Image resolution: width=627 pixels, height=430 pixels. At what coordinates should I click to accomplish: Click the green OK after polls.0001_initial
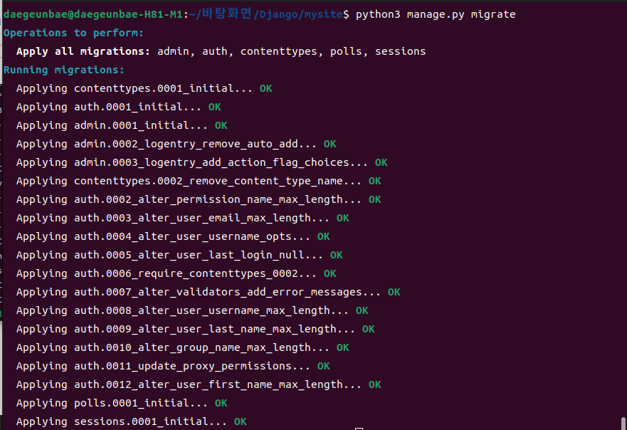coord(221,403)
